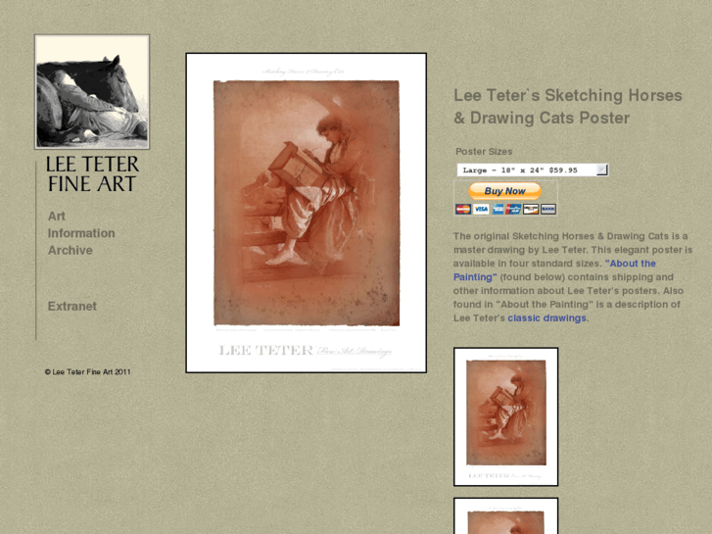Image resolution: width=712 pixels, height=534 pixels.
Task: Go to the Archive section
Action: pos(71,251)
